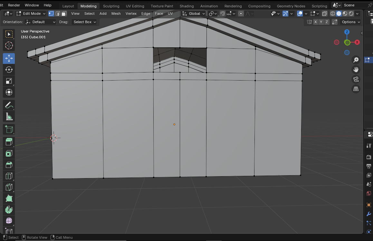Click the green Y axis gizmo ball
The height and width of the screenshot is (241, 373).
coord(347,43)
